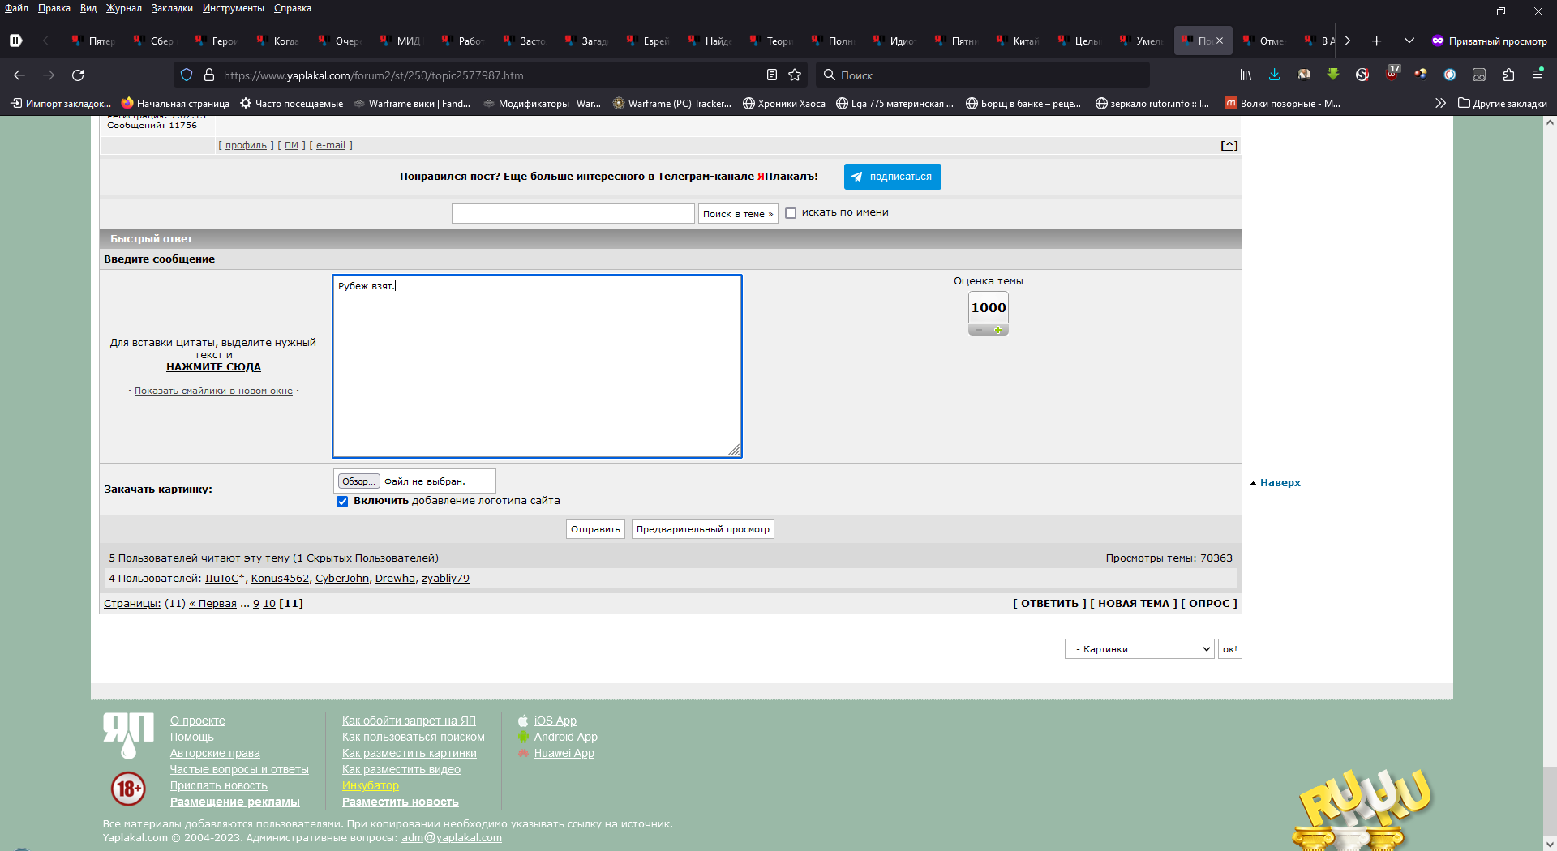Open the Library bookshelf icon

click(x=1246, y=75)
